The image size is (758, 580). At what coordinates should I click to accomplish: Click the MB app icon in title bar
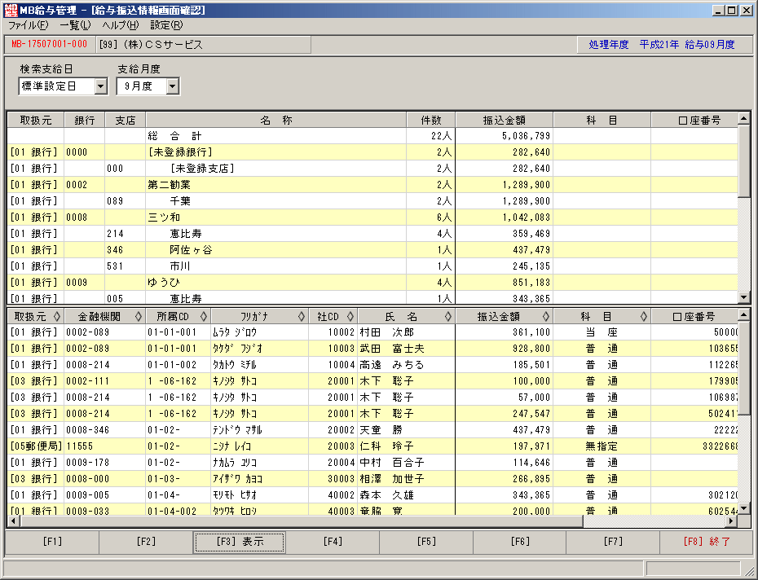point(10,10)
